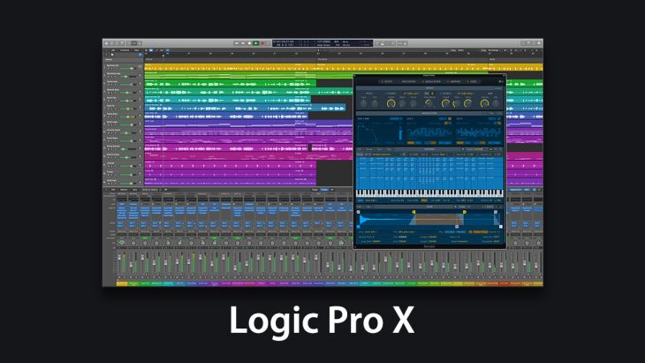Open Tracks area Functions menu
The width and height of the screenshot is (645, 363).
click(125, 50)
